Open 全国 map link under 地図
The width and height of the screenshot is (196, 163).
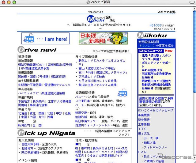[x=37, y=125]
